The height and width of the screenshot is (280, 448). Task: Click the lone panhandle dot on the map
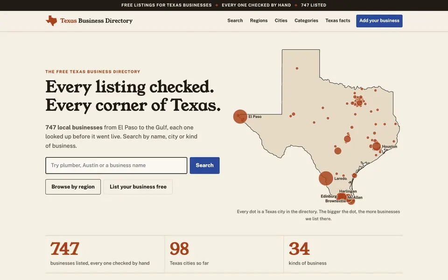297,68
